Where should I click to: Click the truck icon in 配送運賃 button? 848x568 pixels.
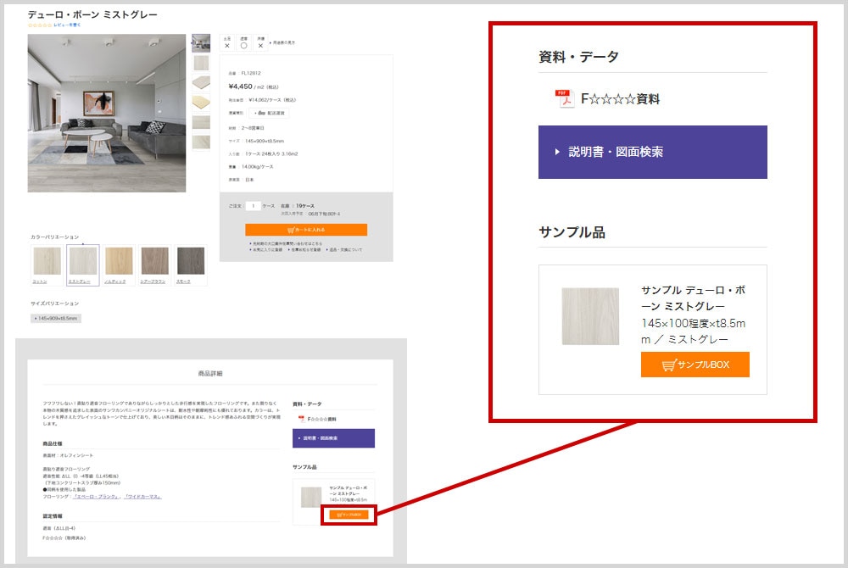pos(258,113)
